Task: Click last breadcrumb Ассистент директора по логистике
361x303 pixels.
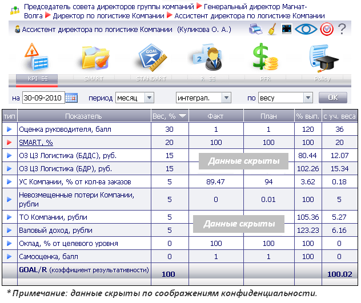Action: [x=250, y=15]
